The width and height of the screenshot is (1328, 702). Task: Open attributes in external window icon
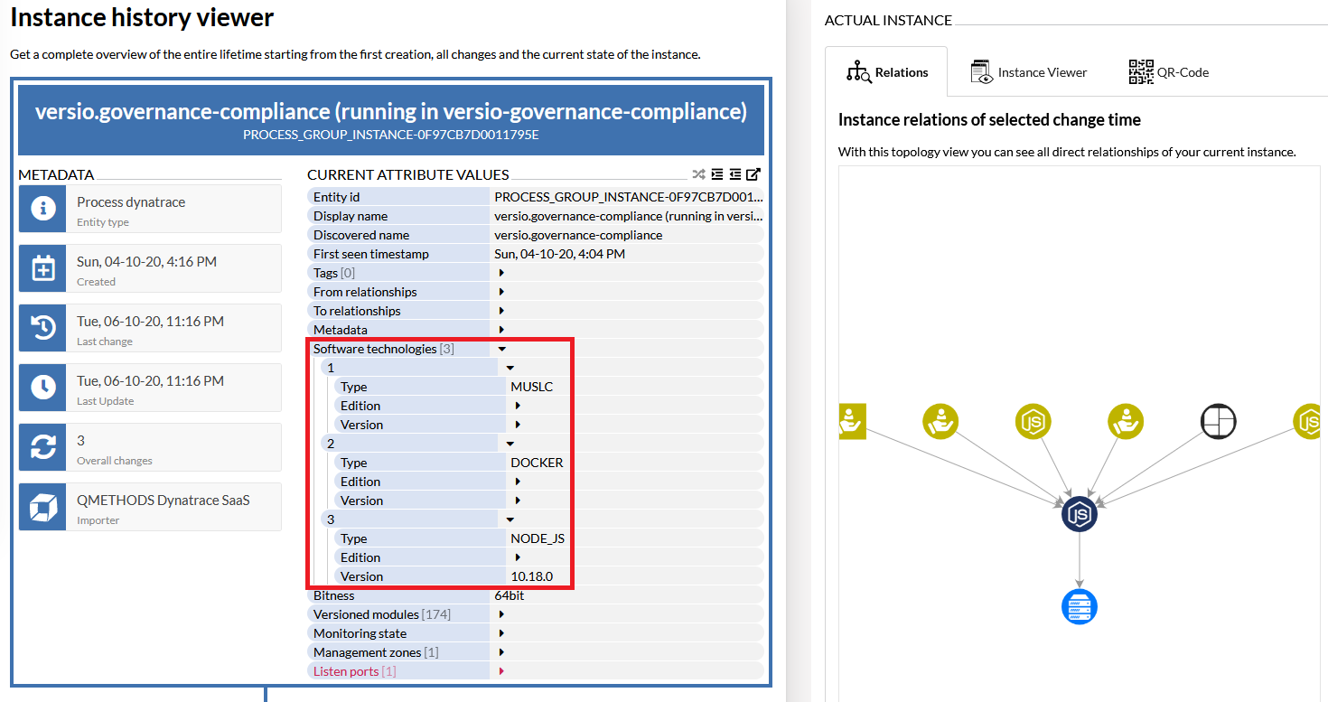(x=753, y=174)
